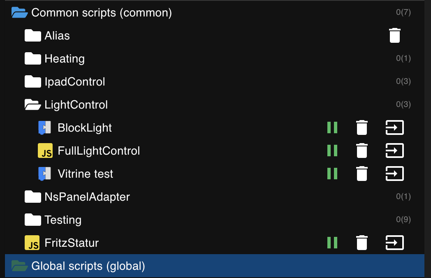Open BlockLight with its arrow icon
The height and width of the screenshot is (278, 431).
pyautogui.click(x=394, y=127)
